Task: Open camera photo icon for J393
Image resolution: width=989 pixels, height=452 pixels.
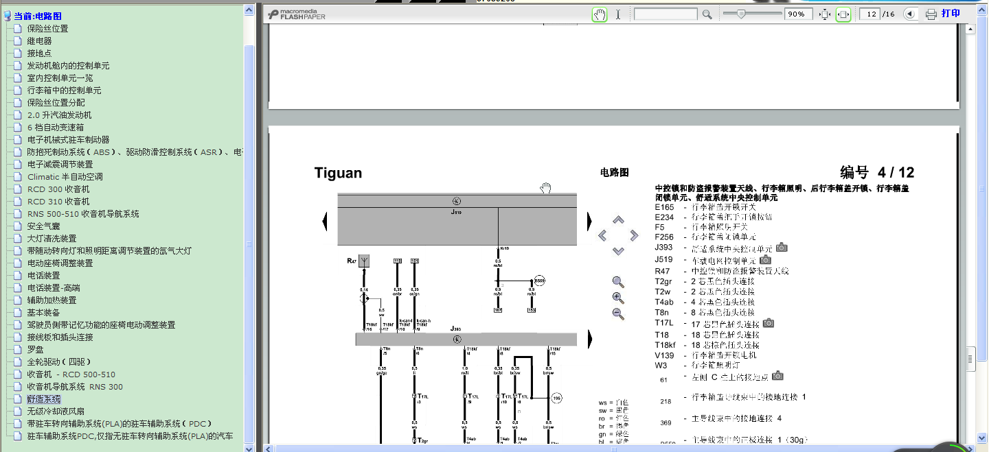Action: click(x=782, y=248)
